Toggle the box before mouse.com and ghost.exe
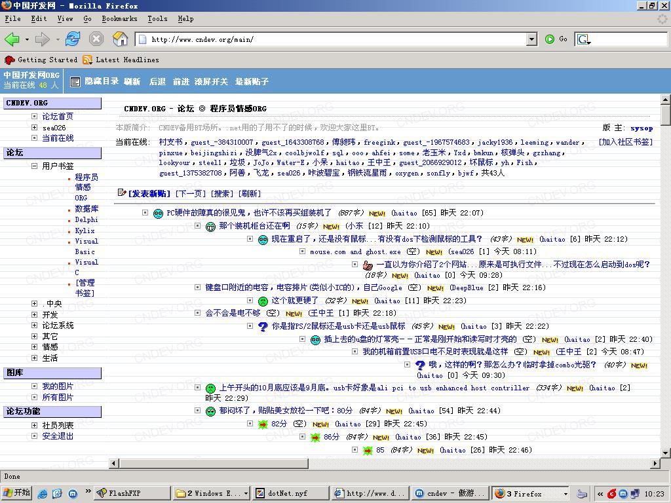 point(303,251)
